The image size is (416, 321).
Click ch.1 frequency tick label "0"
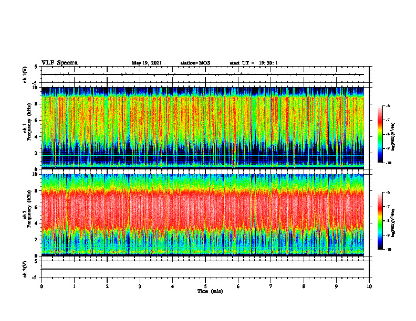click(x=37, y=169)
